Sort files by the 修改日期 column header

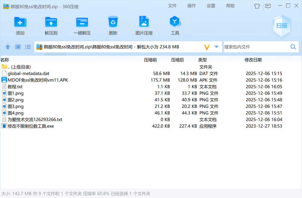click(x=253, y=60)
